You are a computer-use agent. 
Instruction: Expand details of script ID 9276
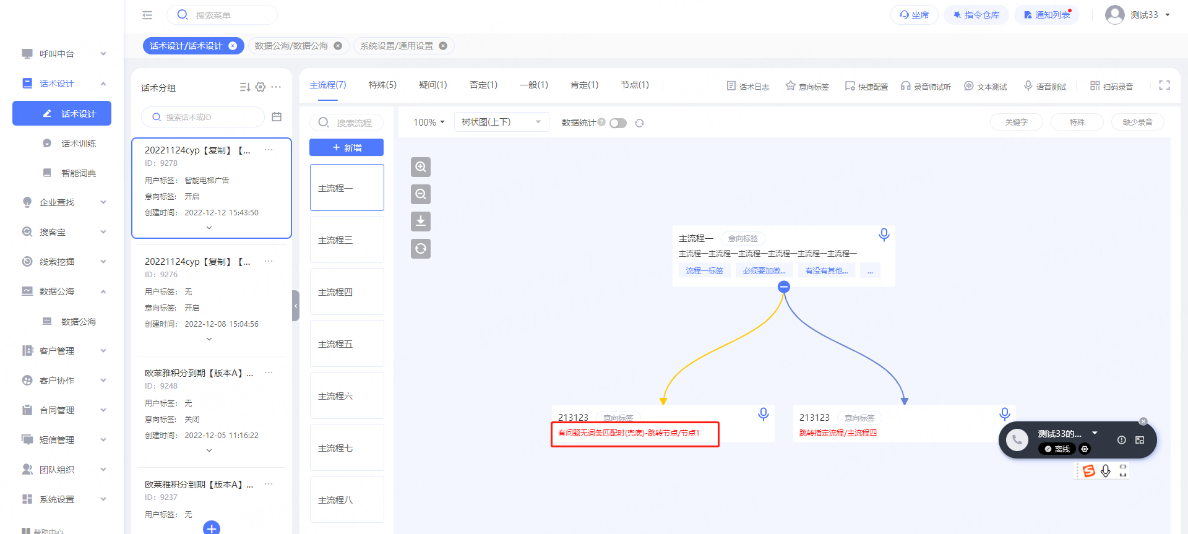(x=209, y=339)
